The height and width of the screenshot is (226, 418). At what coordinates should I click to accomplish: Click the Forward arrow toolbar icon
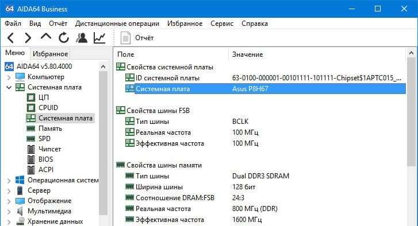28,38
